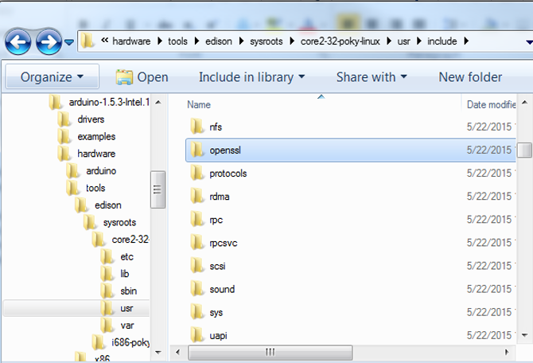Select 'hardware' in the address breadcrumb

pos(131,41)
